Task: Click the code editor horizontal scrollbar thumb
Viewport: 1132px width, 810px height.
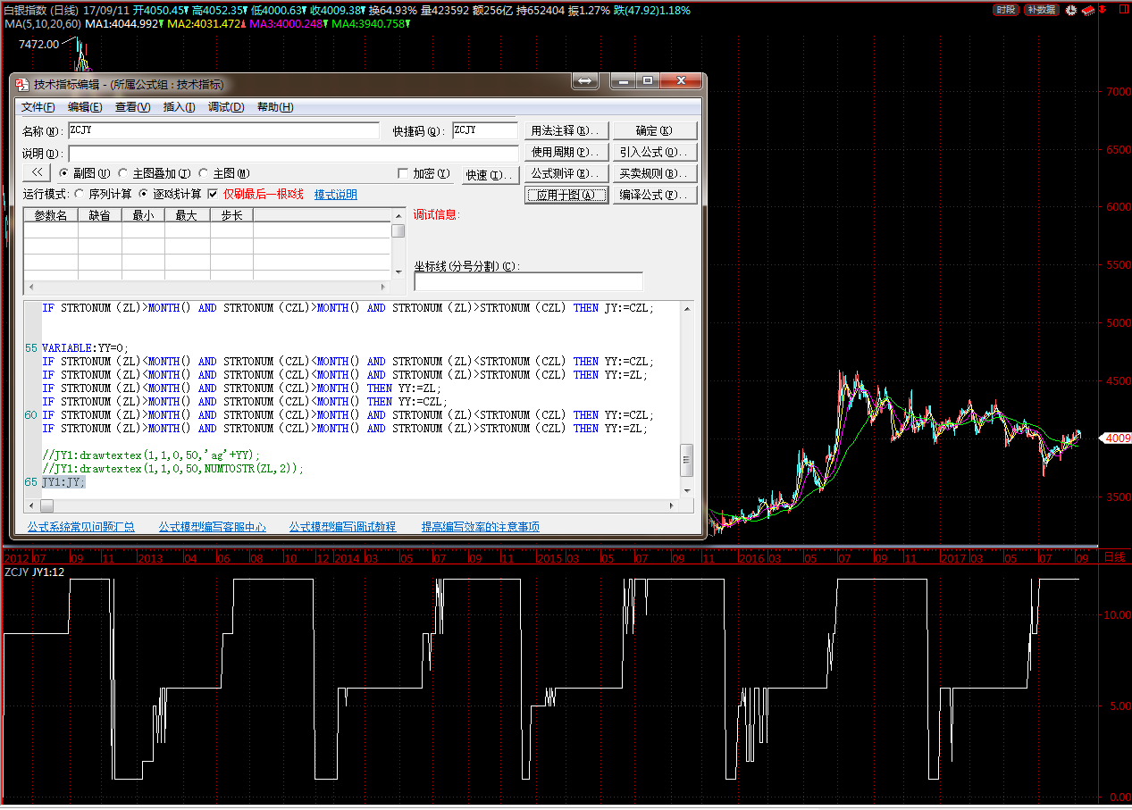Action: tap(47, 505)
